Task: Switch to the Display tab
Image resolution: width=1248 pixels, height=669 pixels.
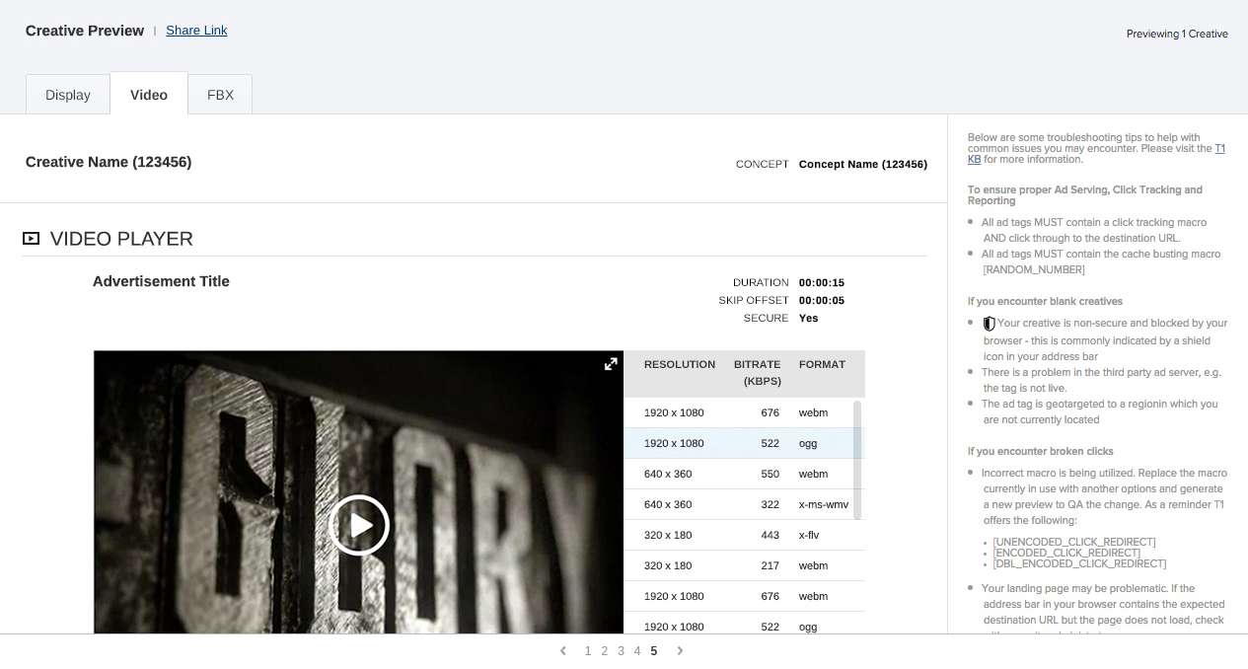Action: point(68,95)
